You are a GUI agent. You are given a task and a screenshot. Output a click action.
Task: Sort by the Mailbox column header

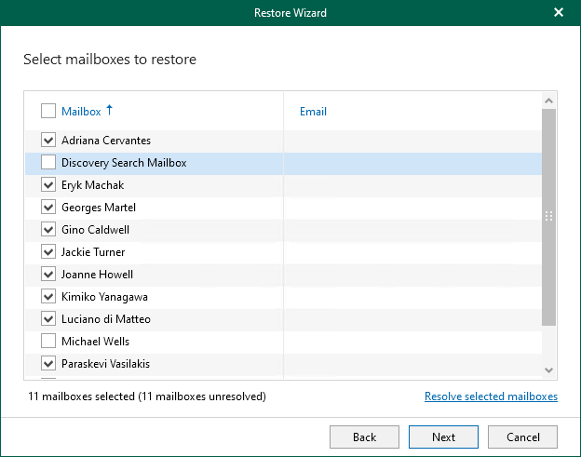pyautogui.click(x=81, y=112)
